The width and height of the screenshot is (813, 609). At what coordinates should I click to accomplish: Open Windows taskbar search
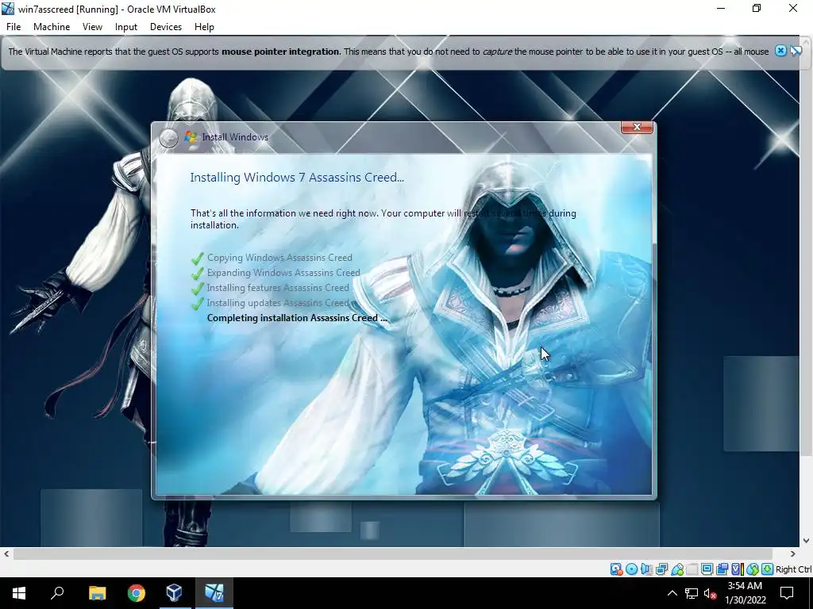(57, 593)
